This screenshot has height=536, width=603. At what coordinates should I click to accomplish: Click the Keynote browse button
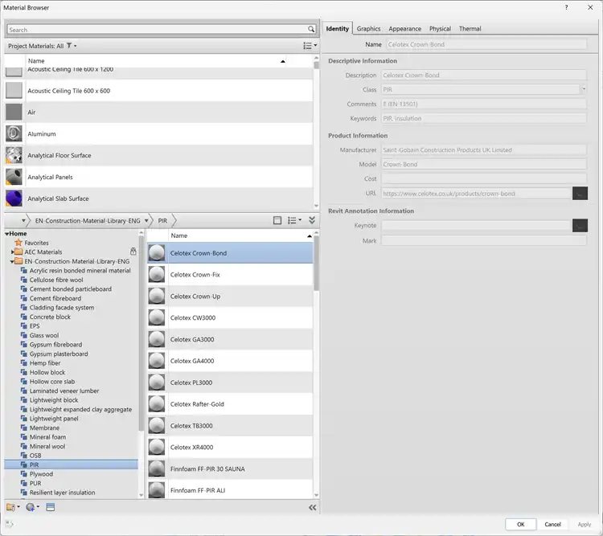580,225
